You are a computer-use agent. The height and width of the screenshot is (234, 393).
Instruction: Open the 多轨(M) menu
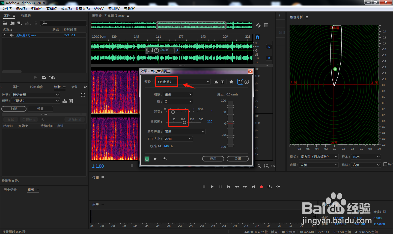[36, 9]
